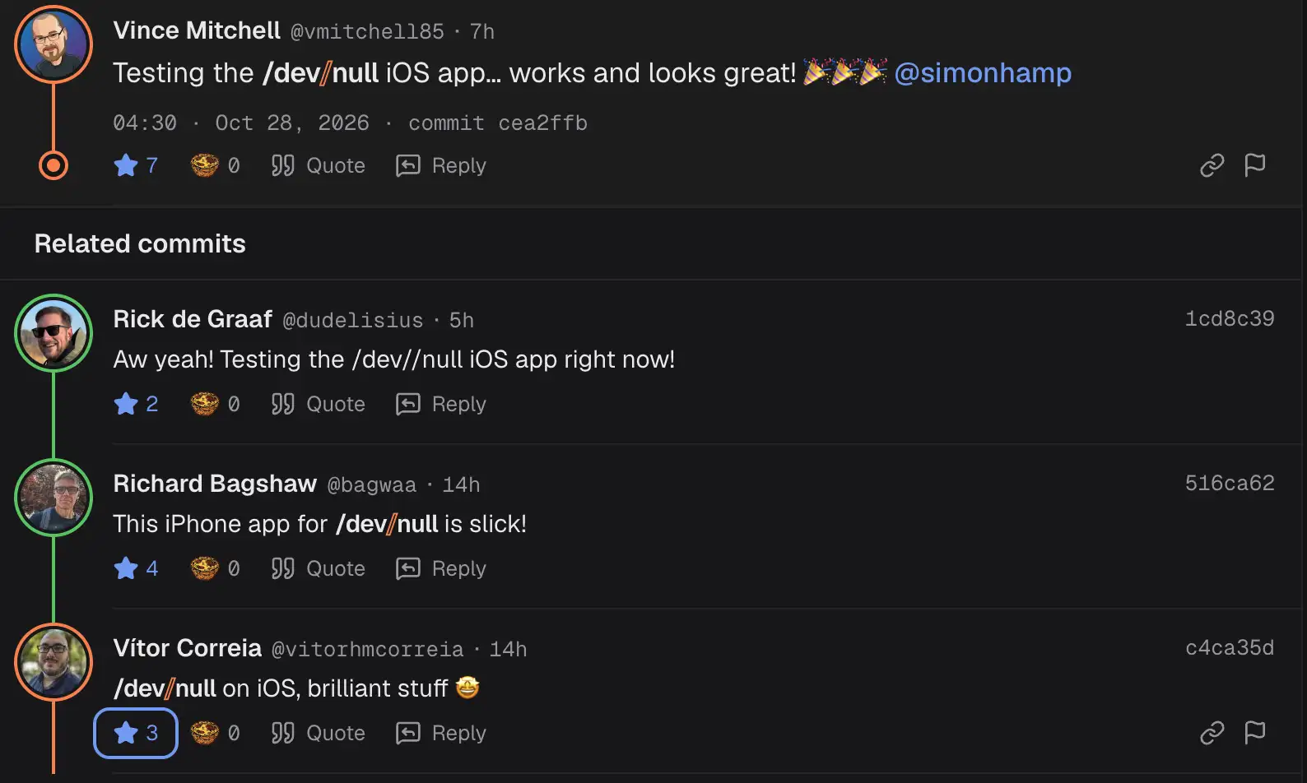Click pastry reaction on Richard Bagshaw's post
This screenshot has height=783, width=1307.
click(x=215, y=568)
